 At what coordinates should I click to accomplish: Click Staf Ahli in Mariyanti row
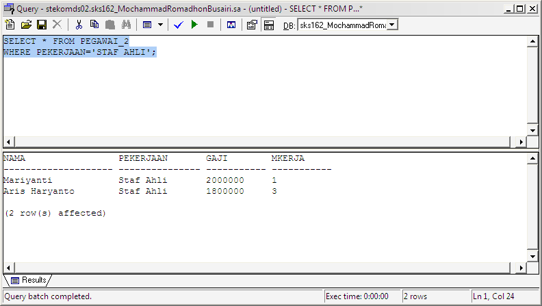143,180
